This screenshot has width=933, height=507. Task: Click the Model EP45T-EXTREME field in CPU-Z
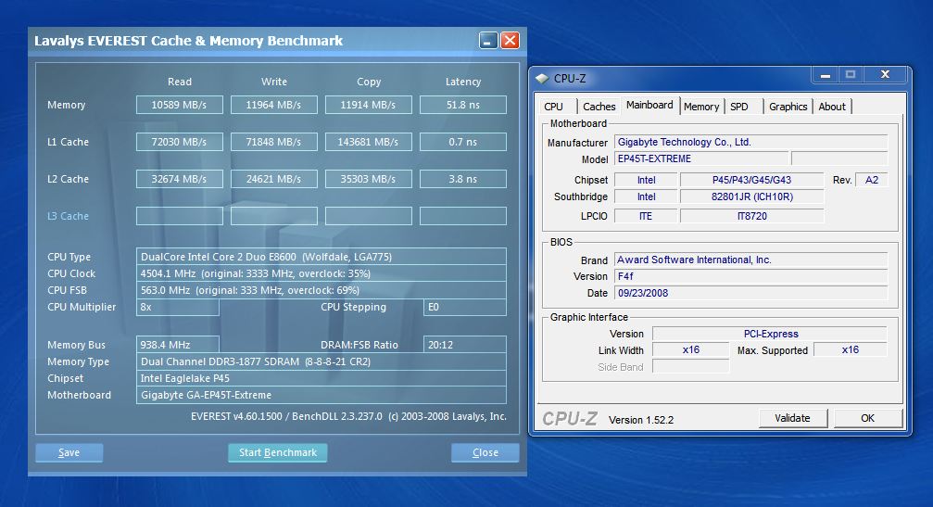pyautogui.click(x=701, y=158)
